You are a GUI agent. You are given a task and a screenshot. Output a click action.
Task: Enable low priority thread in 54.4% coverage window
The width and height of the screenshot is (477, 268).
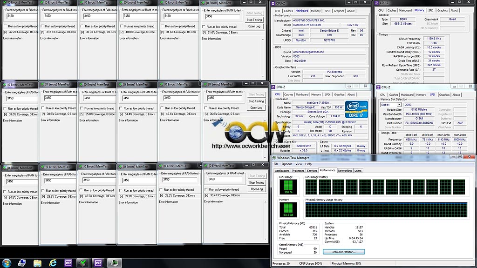(121, 108)
